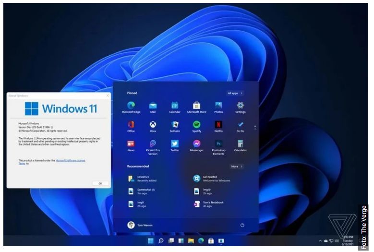Open Edge browser from the taskbar

(201, 241)
